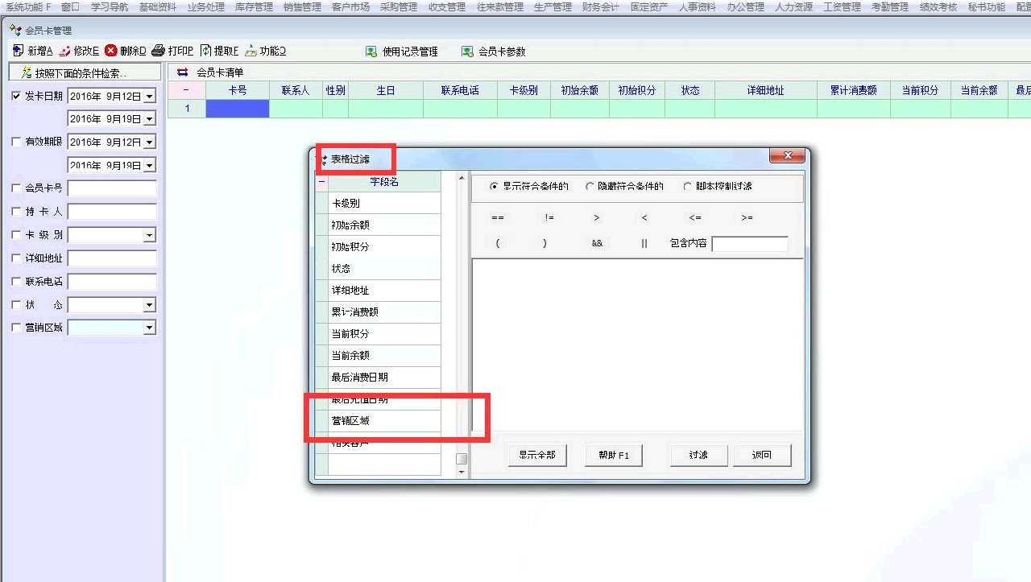Screen dimensions: 1031x582
Task: Click the red 删除D delete icon
Action: point(111,51)
